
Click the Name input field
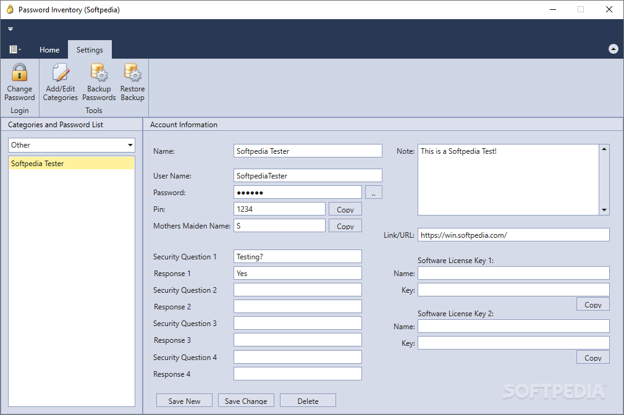[308, 151]
